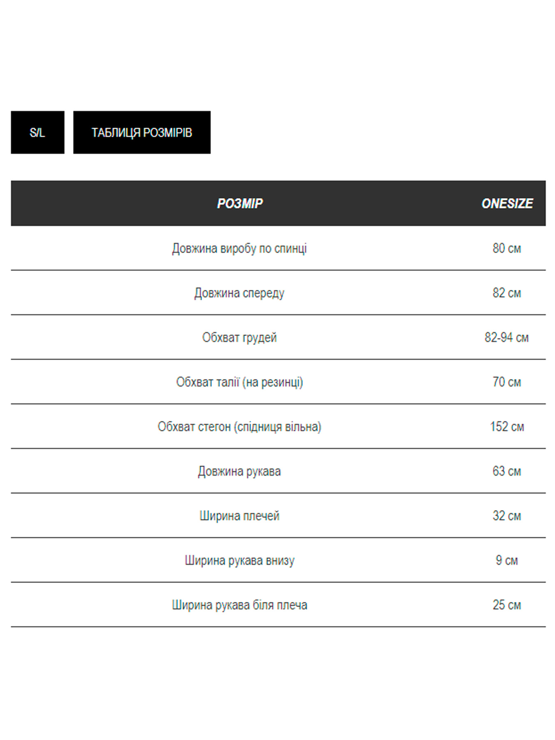Click the 63 см sleeve length value
Screen dimensions: 555x740
click(x=506, y=471)
